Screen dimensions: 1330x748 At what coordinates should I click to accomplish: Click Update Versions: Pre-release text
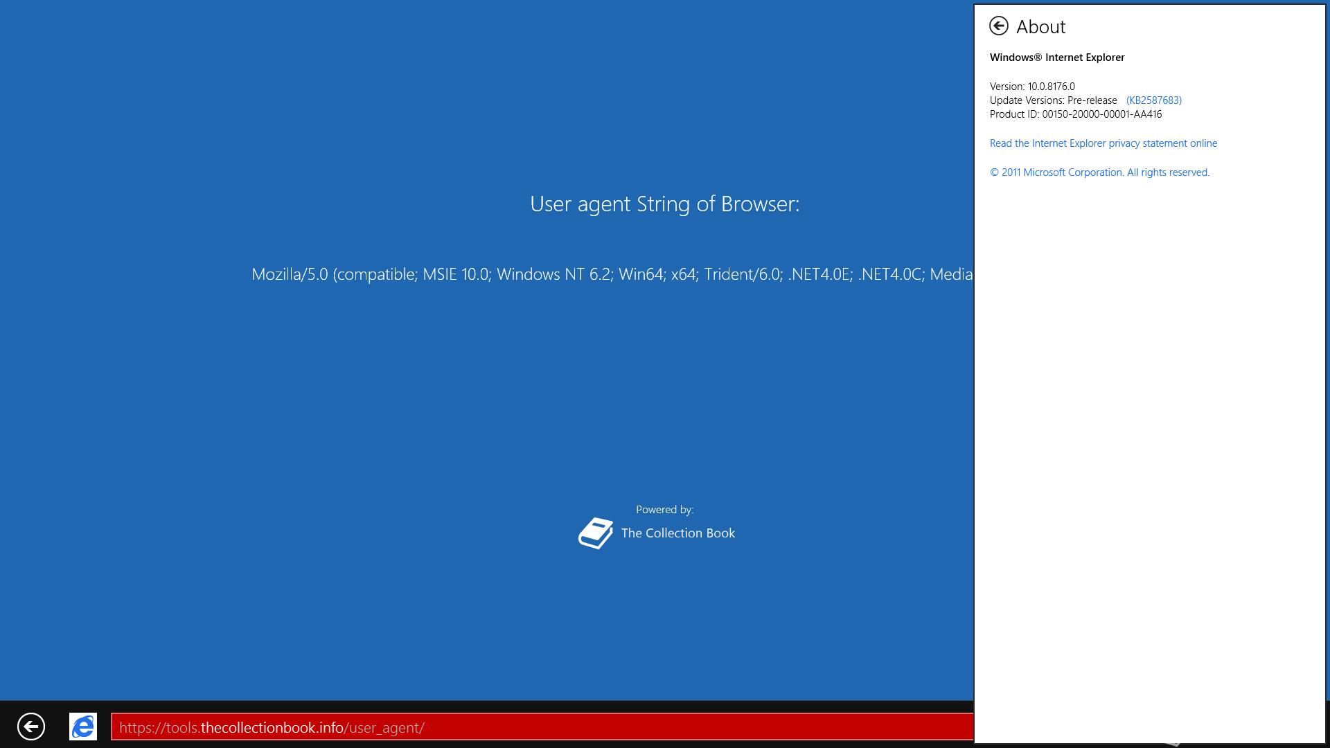click(x=1053, y=100)
